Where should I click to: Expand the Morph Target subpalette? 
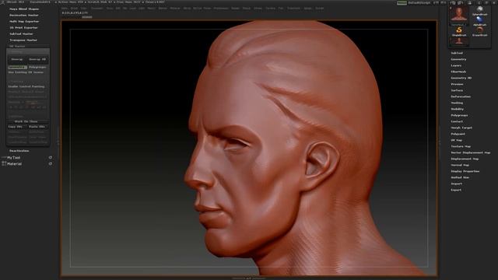coord(461,128)
